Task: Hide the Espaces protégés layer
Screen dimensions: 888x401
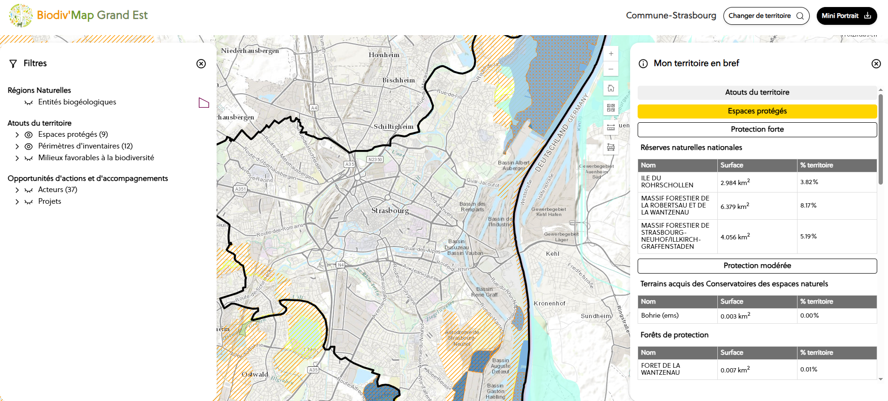Action: coord(29,135)
